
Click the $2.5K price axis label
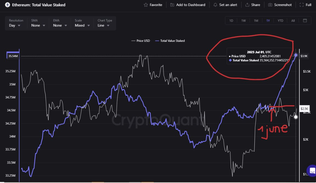click(304, 109)
